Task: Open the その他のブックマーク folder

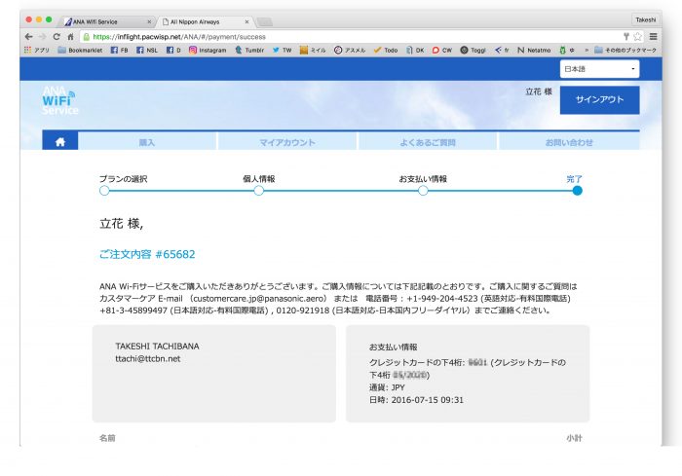Action: (x=626, y=50)
